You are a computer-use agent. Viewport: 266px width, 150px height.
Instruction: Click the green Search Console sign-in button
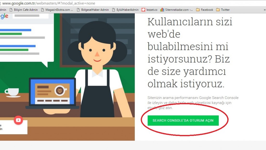click(183, 120)
